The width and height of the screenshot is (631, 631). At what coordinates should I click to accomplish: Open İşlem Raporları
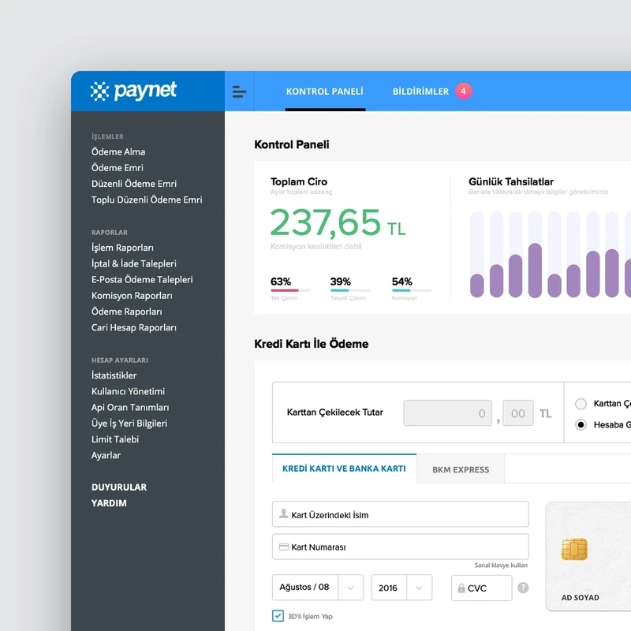coord(122,248)
